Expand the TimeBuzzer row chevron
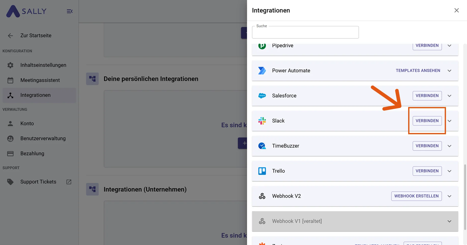Viewport: 467px width, 245px height. click(x=449, y=146)
